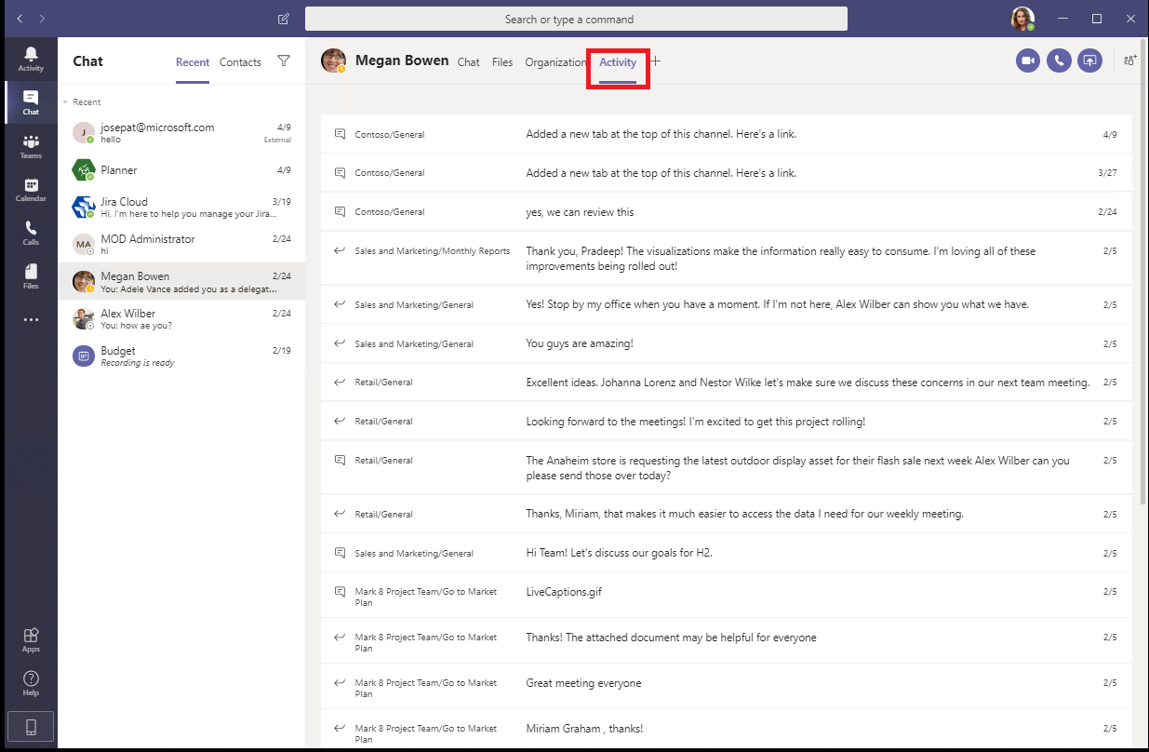Select the Activity tab
The image size is (1149, 752).
pos(618,62)
